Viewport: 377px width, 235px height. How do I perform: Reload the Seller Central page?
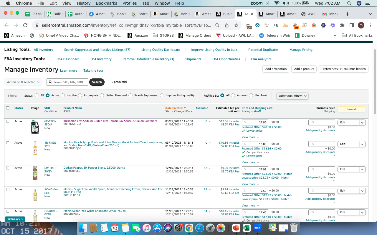click(x=25, y=25)
